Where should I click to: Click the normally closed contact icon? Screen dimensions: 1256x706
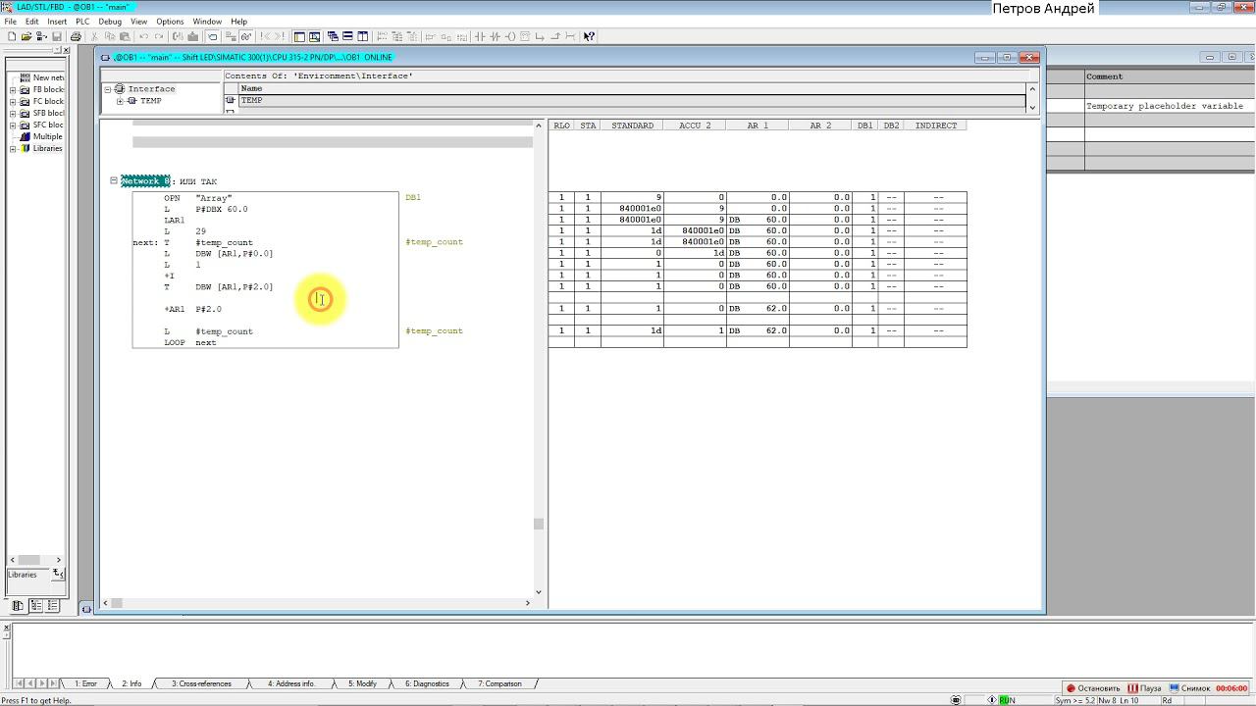pos(495,36)
